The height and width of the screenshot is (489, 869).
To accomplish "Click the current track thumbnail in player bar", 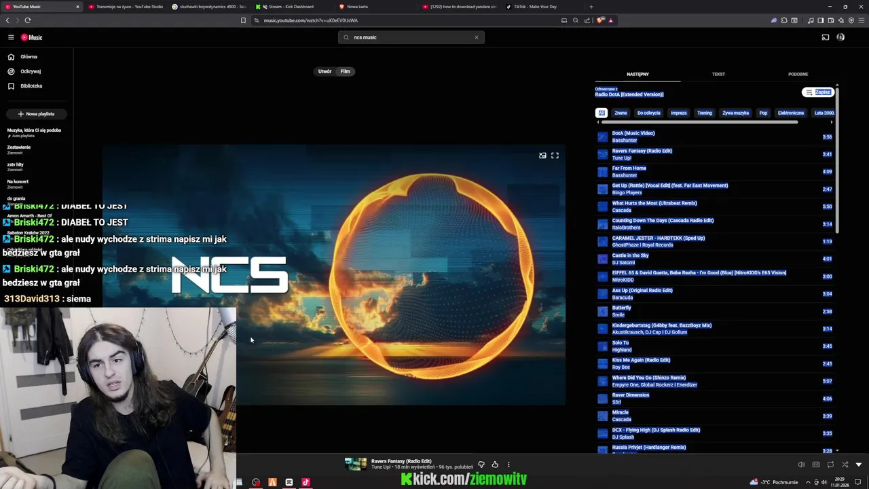I will pos(356,464).
